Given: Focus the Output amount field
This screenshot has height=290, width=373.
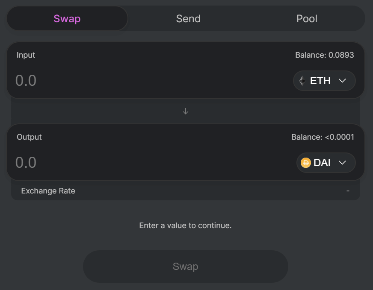Looking at the screenshot, I should coord(128,163).
